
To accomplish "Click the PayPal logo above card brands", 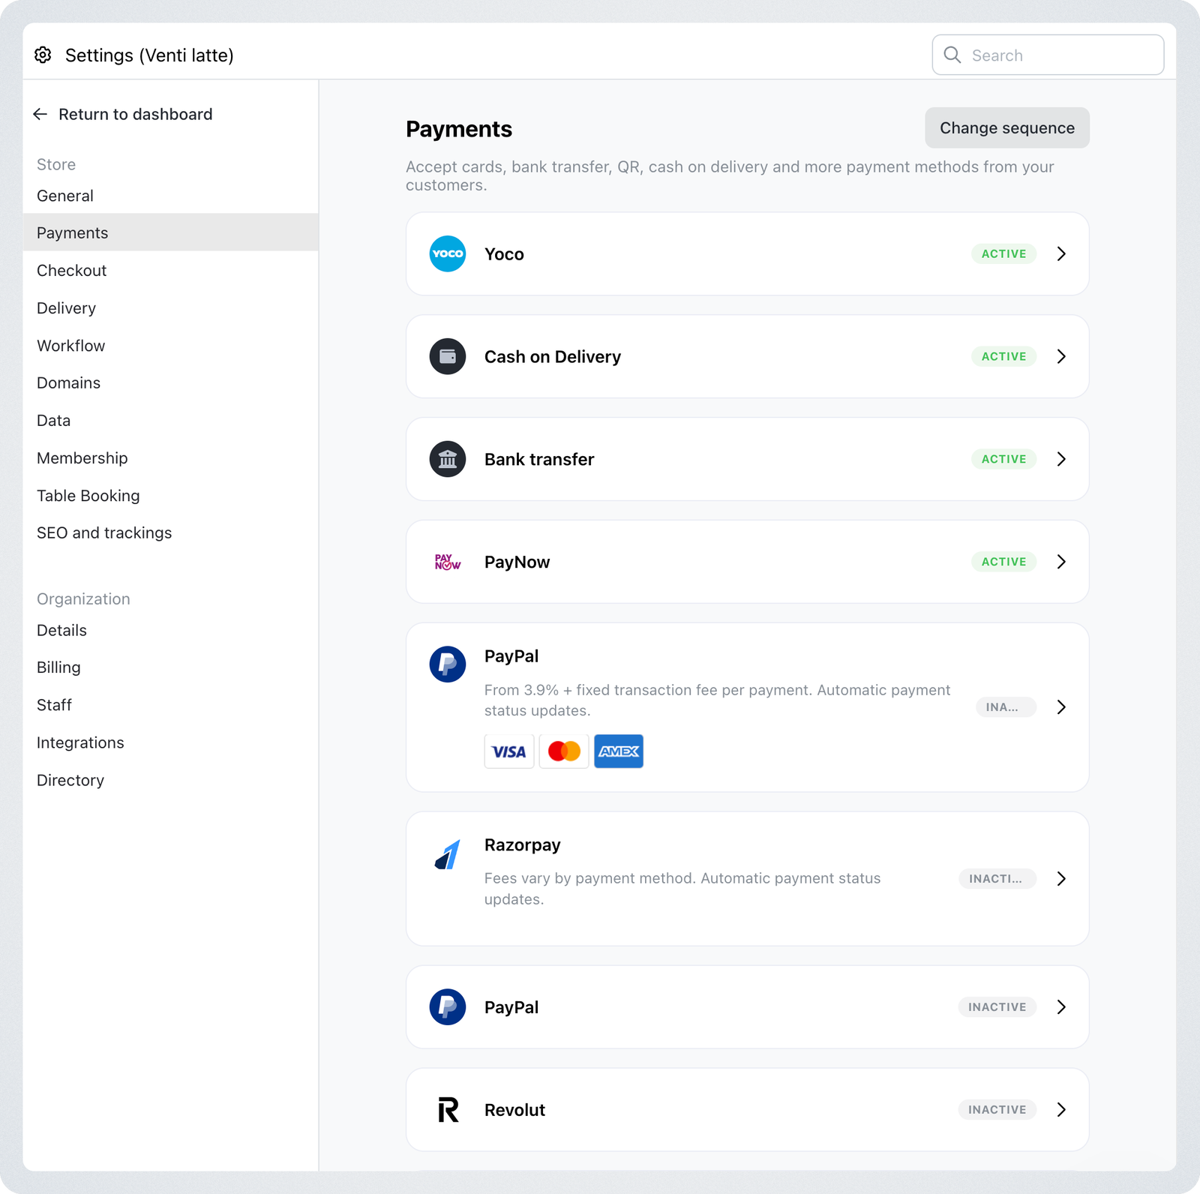I will tap(448, 664).
